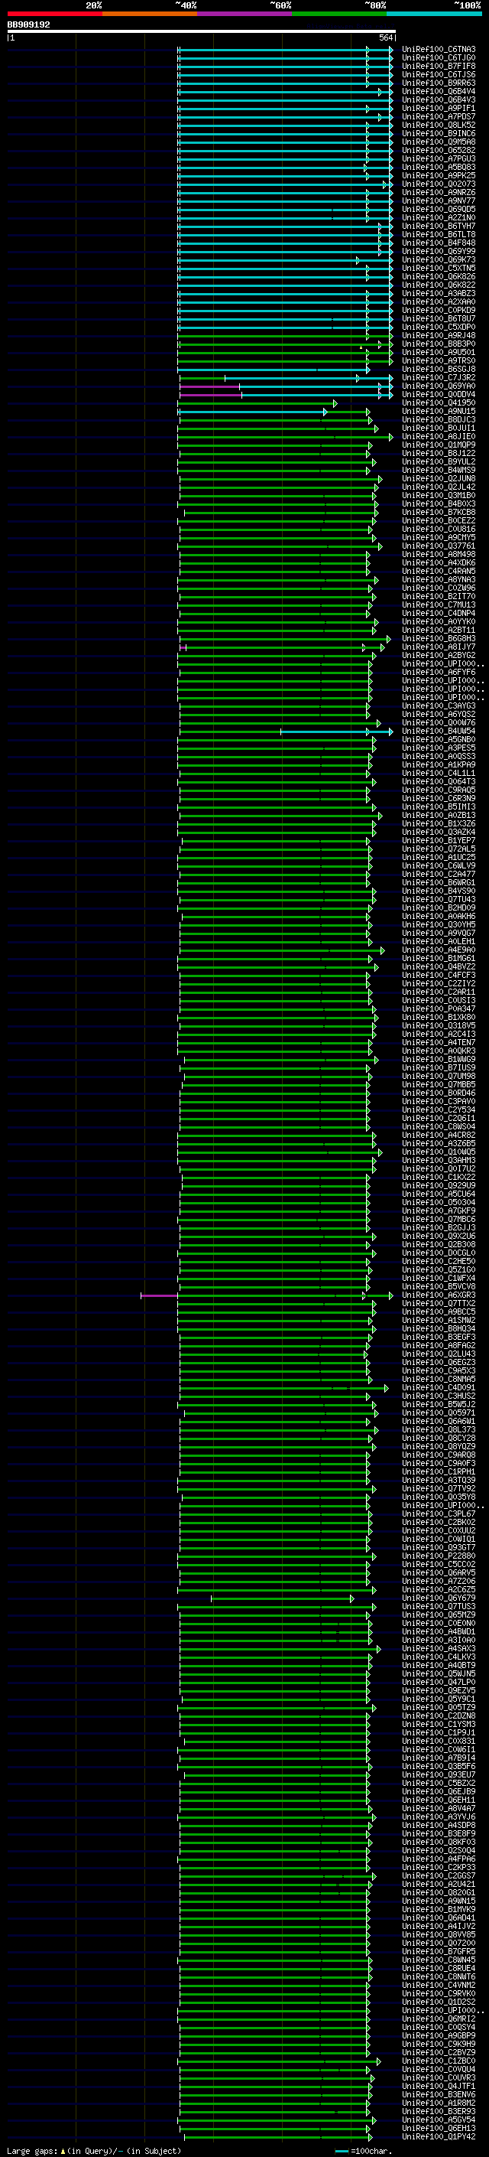Select hit label UniRef100_A9PIF1
Image resolution: width=489 pixels, height=2157 pixels.
[x=439, y=108]
